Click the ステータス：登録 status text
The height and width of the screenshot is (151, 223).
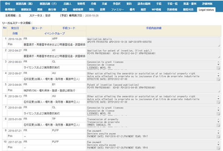40,16
